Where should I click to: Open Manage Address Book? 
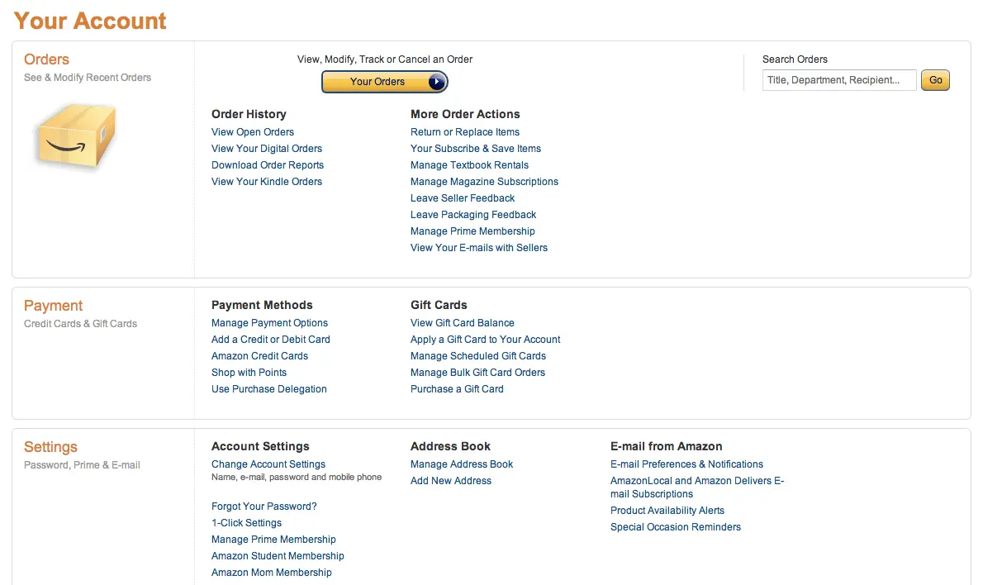[461, 464]
